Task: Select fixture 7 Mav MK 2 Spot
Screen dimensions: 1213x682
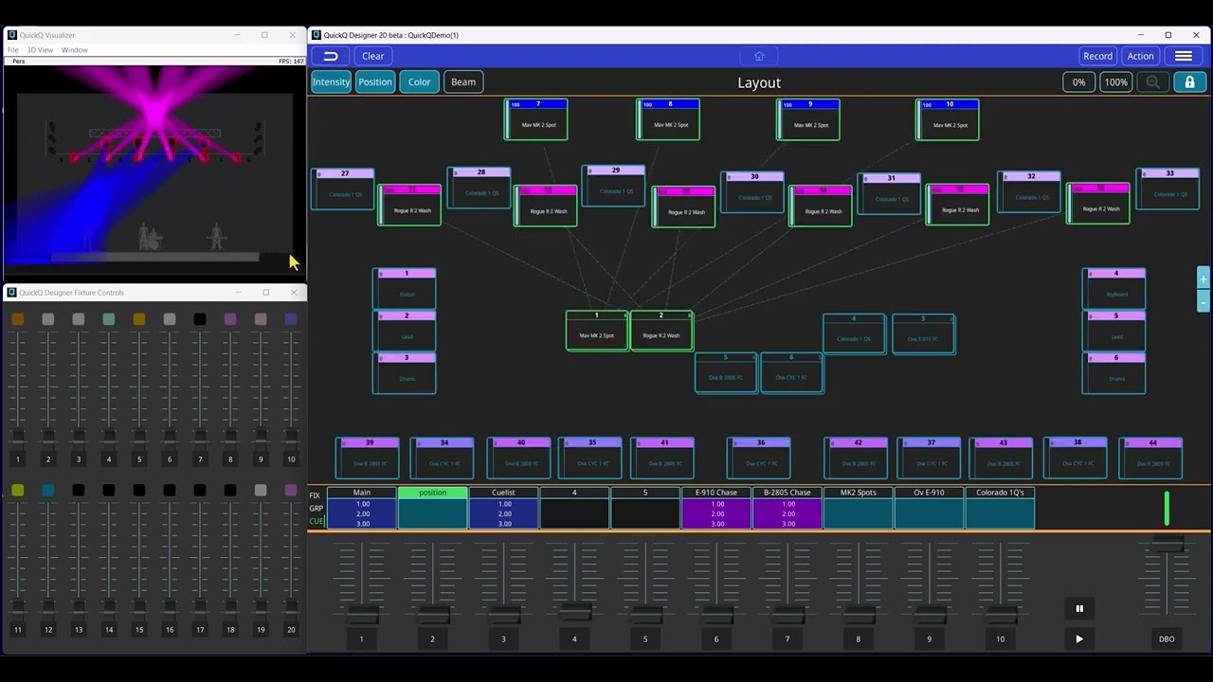Action: (x=536, y=119)
